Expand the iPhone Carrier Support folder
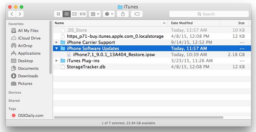 coord(57,43)
